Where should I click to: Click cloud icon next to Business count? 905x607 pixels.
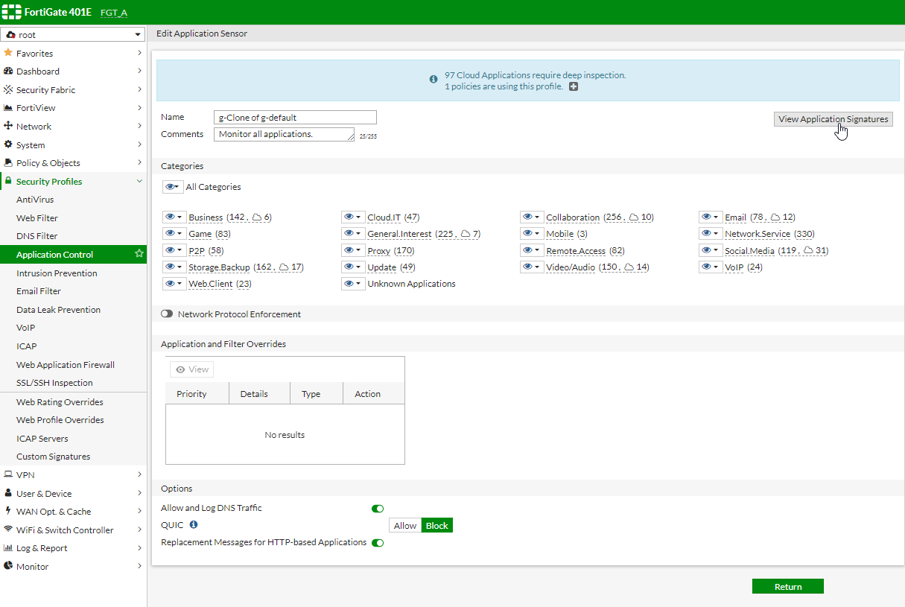coord(257,217)
